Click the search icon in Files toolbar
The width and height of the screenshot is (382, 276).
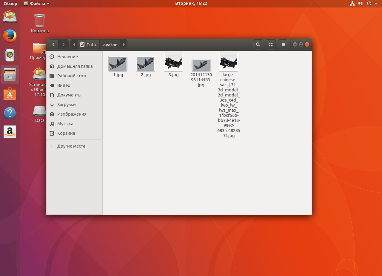click(258, 45)
